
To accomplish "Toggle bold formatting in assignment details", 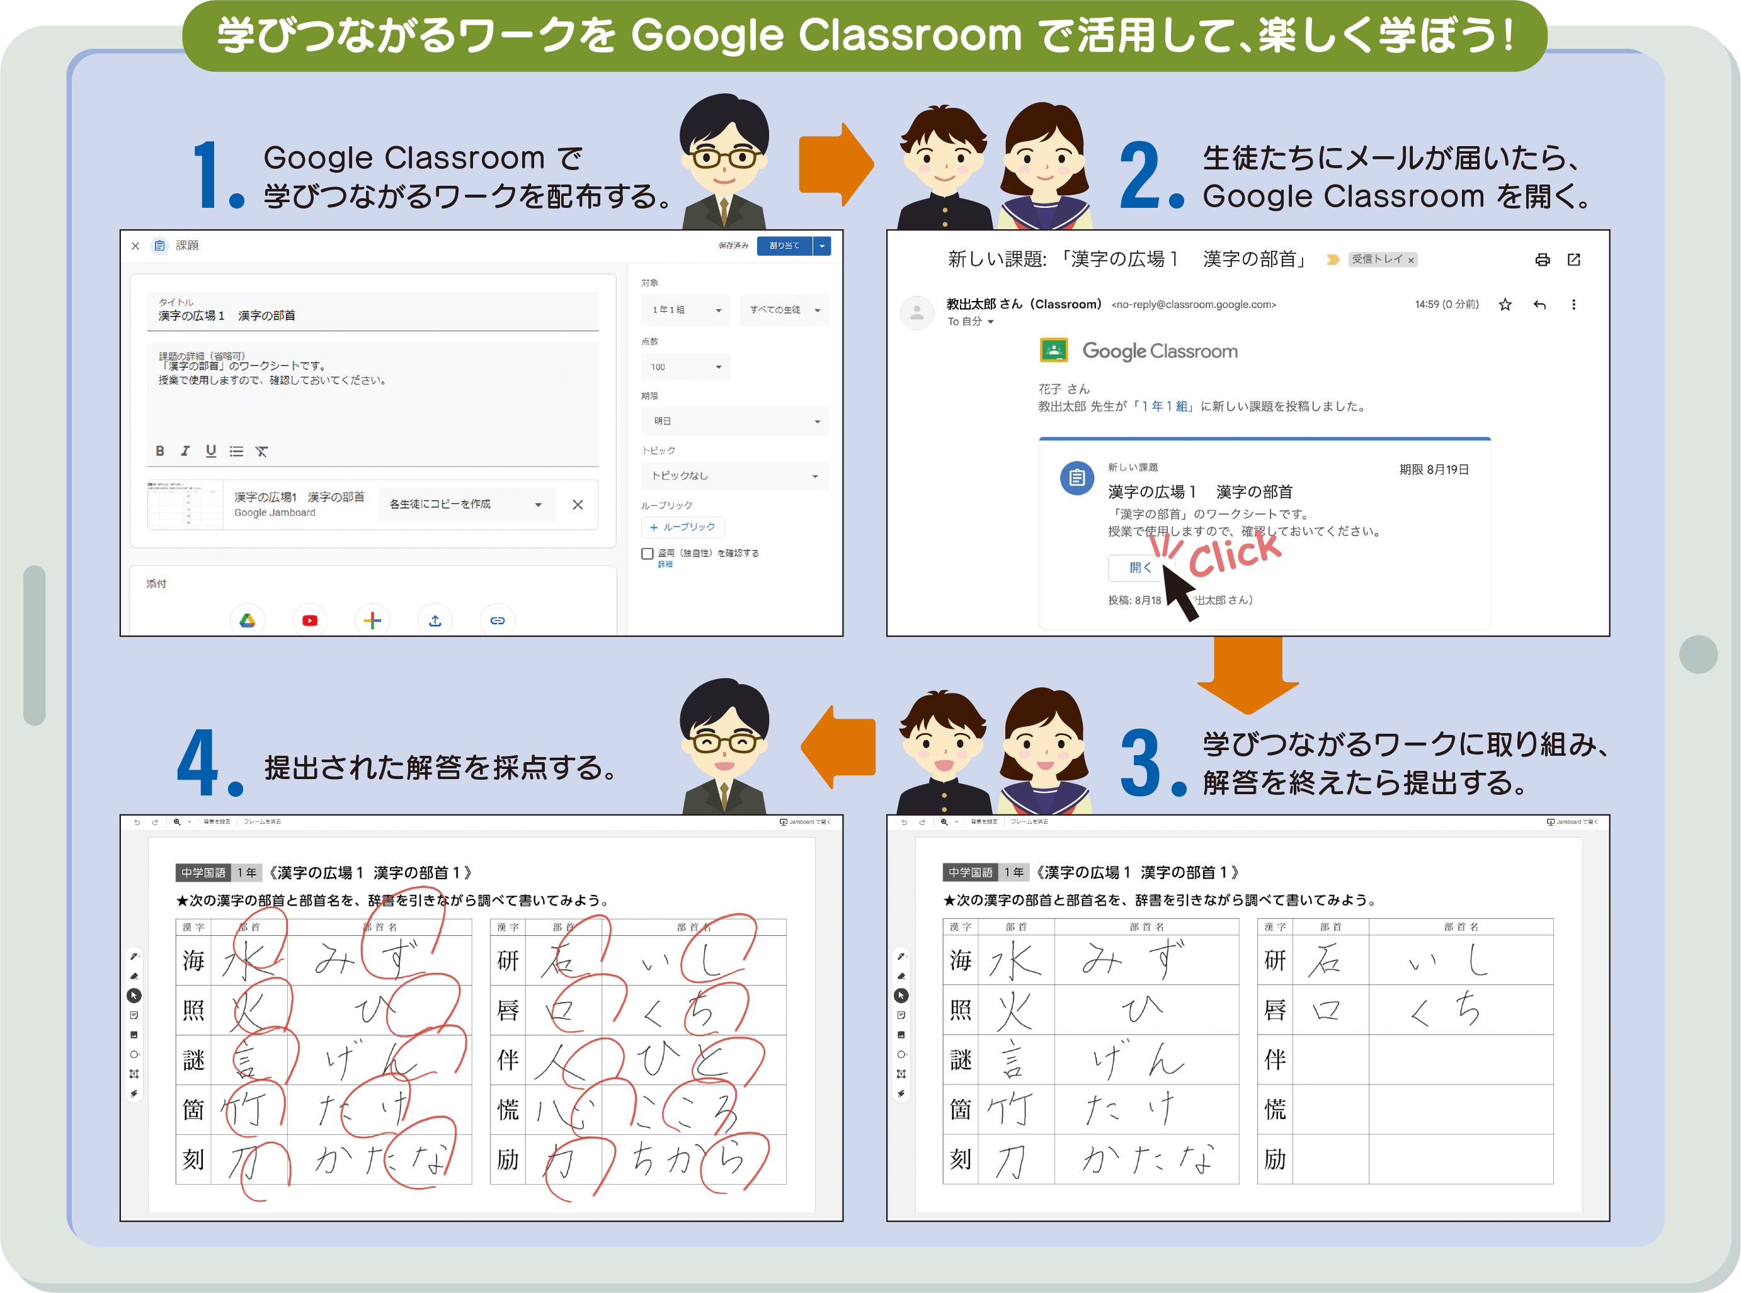I will 160,451.
